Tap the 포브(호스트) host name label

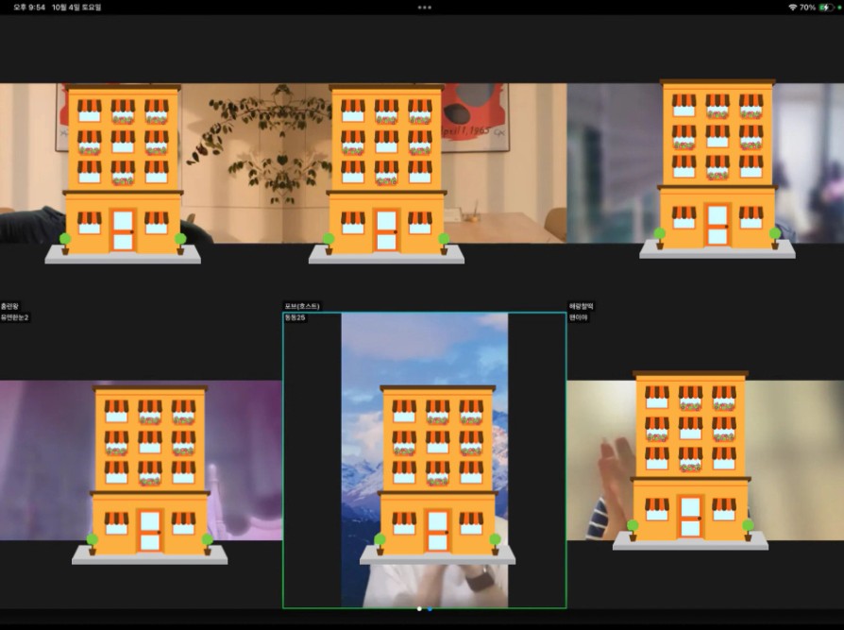301,306
